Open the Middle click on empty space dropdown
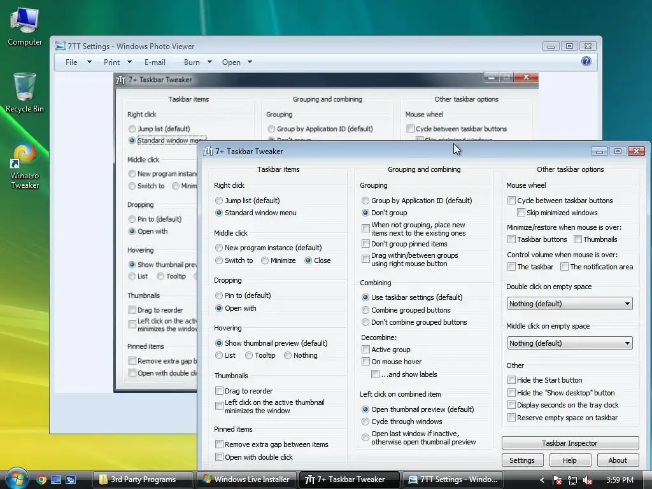The height and width of the screenshot is (489, 652). pos(570,343)
